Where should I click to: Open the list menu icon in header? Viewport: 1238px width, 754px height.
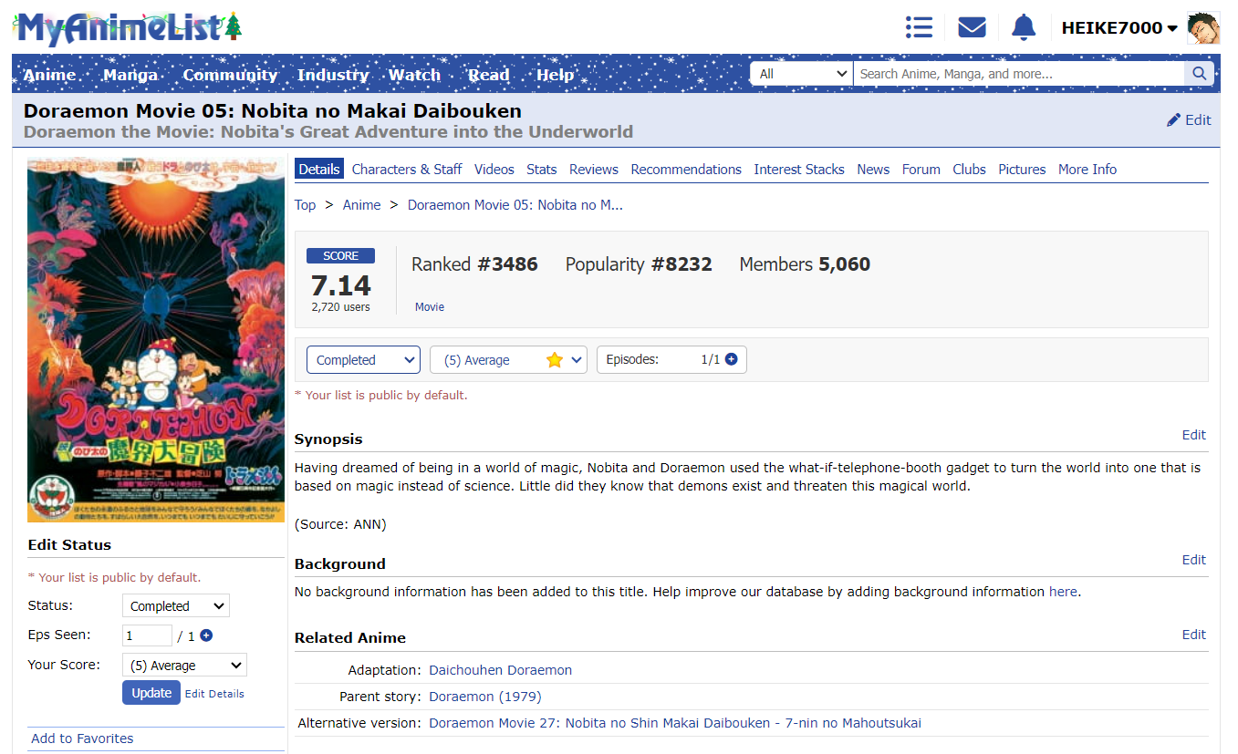click(919, 27)
